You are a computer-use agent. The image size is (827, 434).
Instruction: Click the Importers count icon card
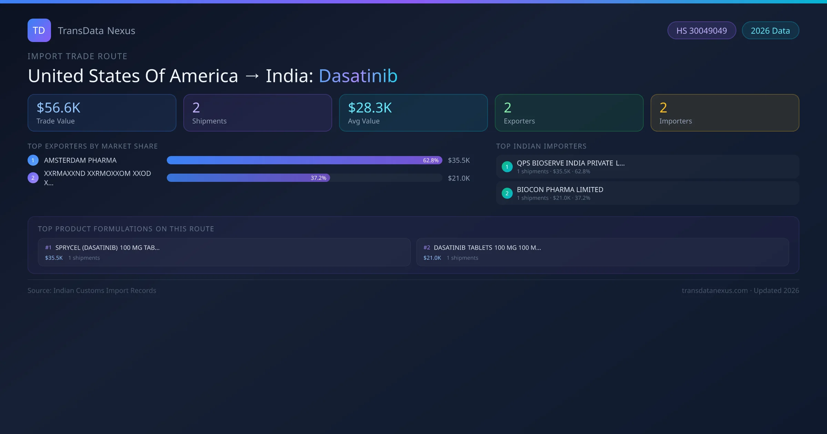[725, 113]
